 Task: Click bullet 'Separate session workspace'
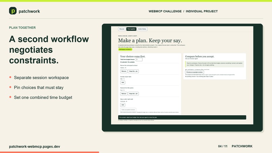(x=41, y=78)
